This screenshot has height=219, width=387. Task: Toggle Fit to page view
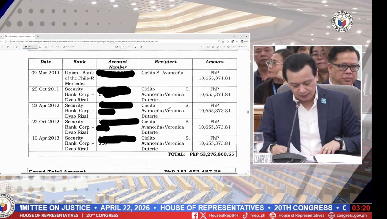click(x=116, y=47)
